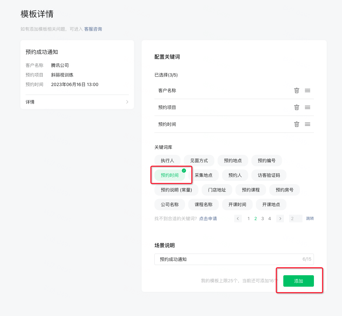Switch to keyword page 3

tap(263, 219)
